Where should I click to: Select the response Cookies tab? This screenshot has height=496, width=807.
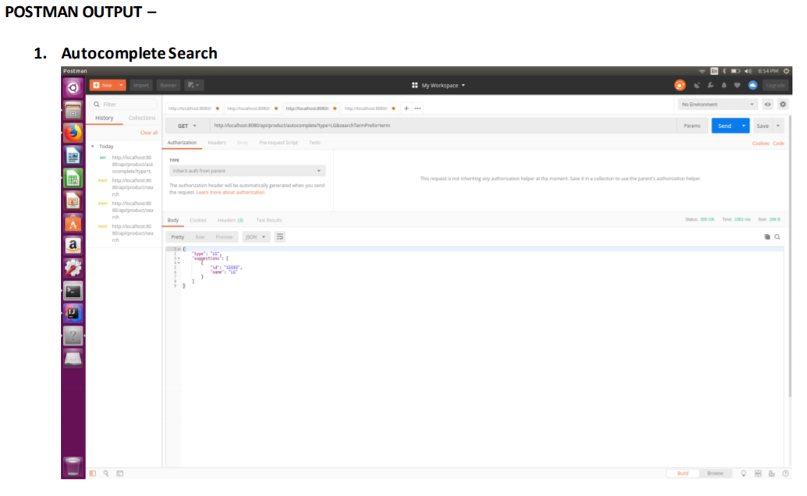coord(197,220)
